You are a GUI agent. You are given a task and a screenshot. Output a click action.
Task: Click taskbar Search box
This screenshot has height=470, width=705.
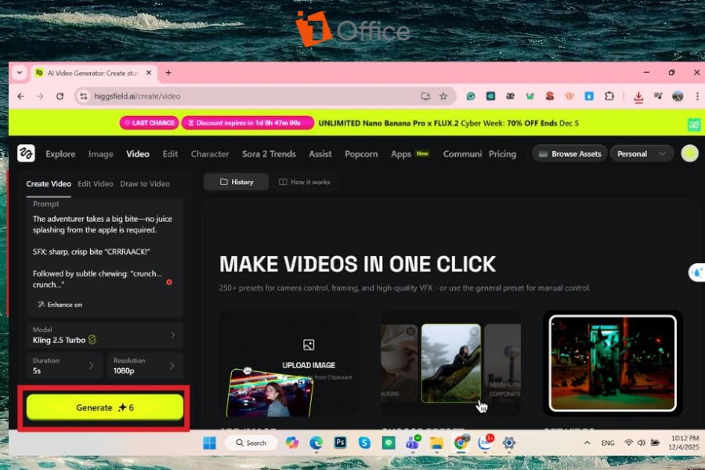click(251, 443)
